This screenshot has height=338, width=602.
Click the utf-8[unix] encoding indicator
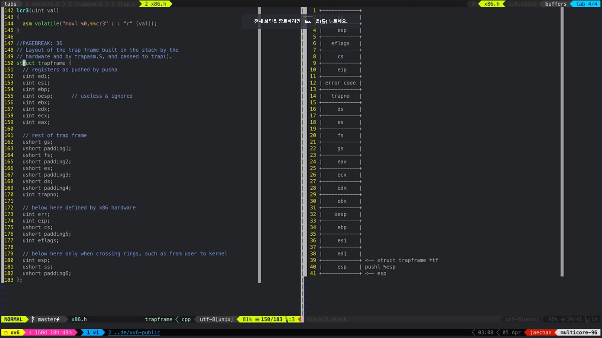(216, 319)
